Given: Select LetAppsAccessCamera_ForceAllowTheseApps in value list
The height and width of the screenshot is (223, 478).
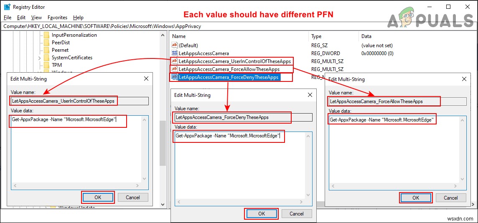Looking at the screenshot, I should (x=229, y=69).
